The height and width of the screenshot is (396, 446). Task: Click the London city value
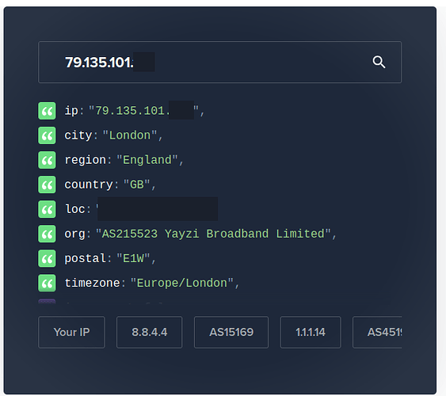tap(130, 135)
